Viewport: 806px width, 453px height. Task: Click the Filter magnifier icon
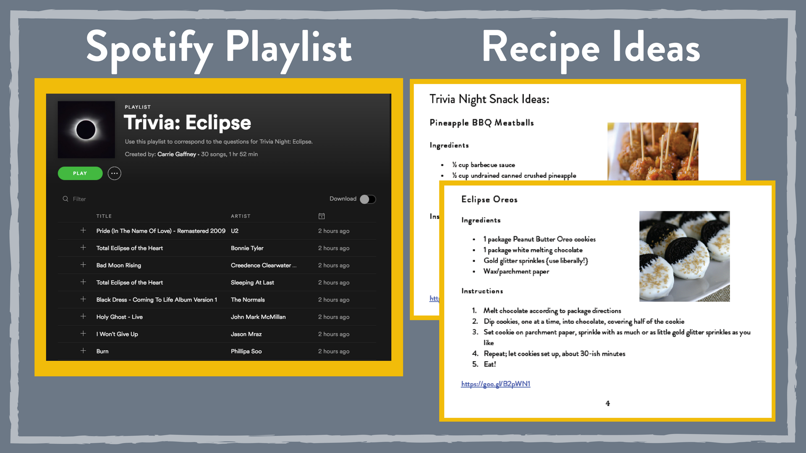coord(65,199)
